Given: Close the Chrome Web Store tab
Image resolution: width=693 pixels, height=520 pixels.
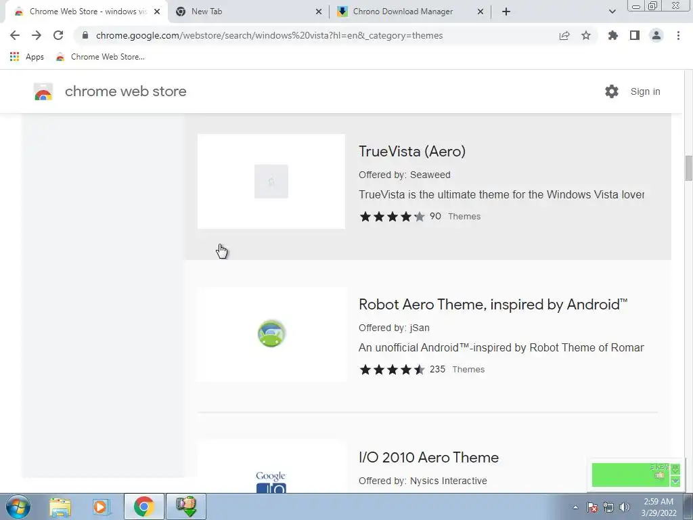Looking at the screenshot, I should tap(157, 12).
